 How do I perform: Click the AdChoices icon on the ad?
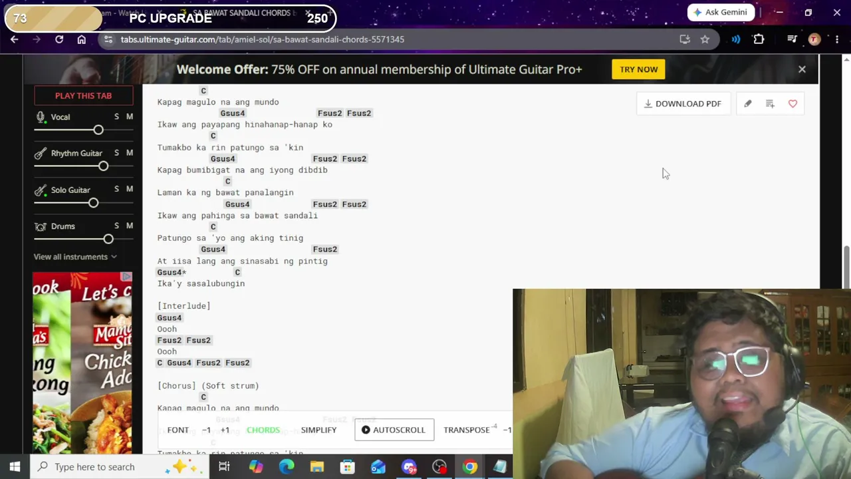[126, 277]
